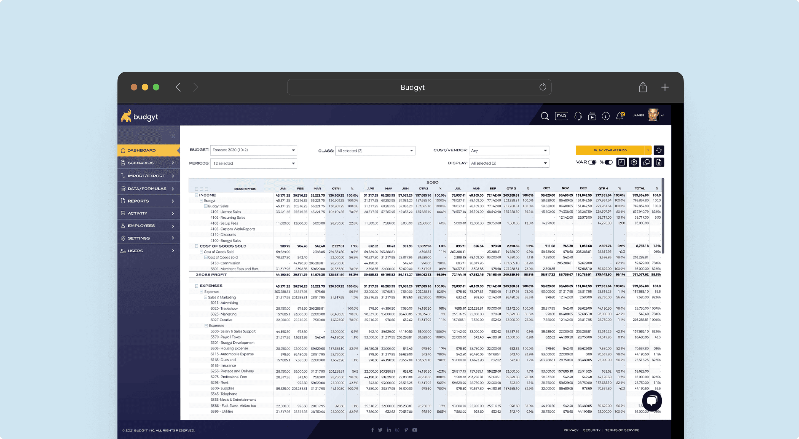Open Data/Formulas in the sidebar
The height and width of the screenshot is (439, 799).
tap(149, 189)
